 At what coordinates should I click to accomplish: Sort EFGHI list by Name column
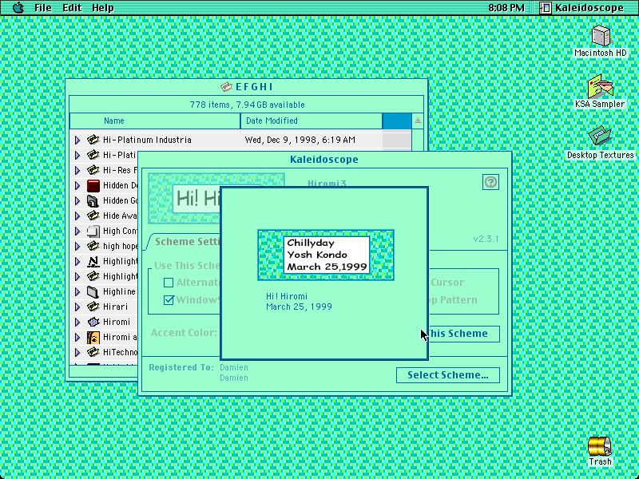click(x=155, y=121)
